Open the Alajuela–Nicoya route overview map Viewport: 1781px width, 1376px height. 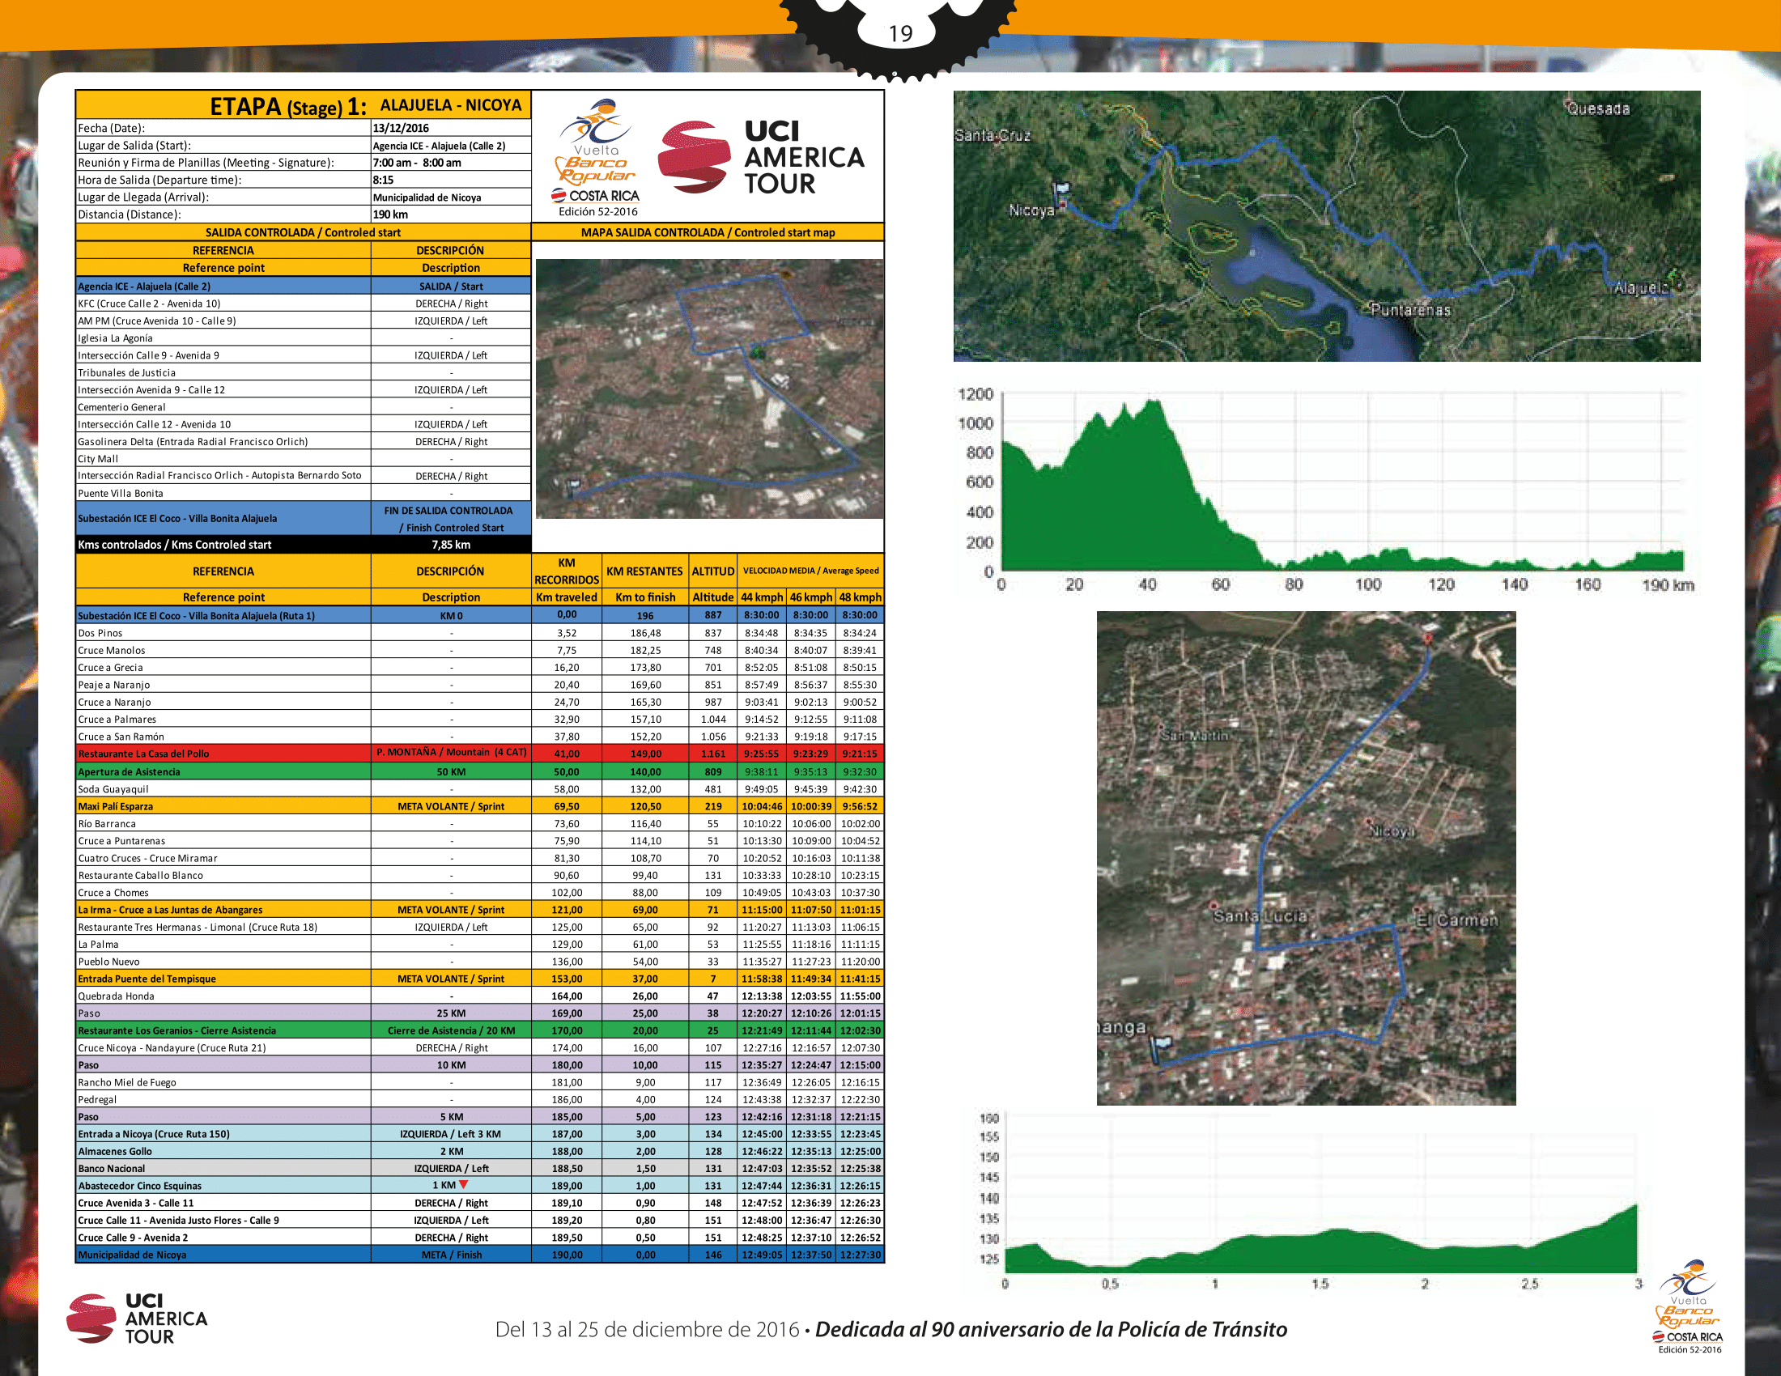[x=1326, y=226]
